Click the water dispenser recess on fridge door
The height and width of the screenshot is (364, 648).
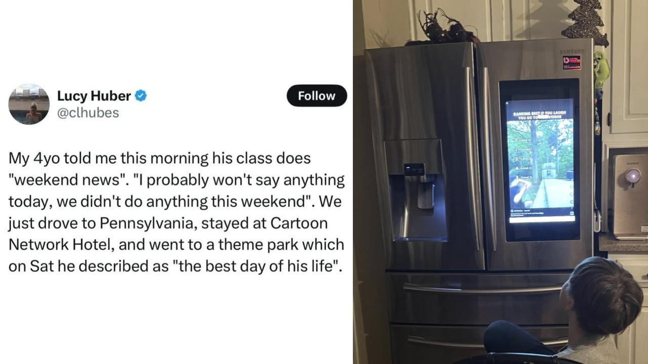416,207
